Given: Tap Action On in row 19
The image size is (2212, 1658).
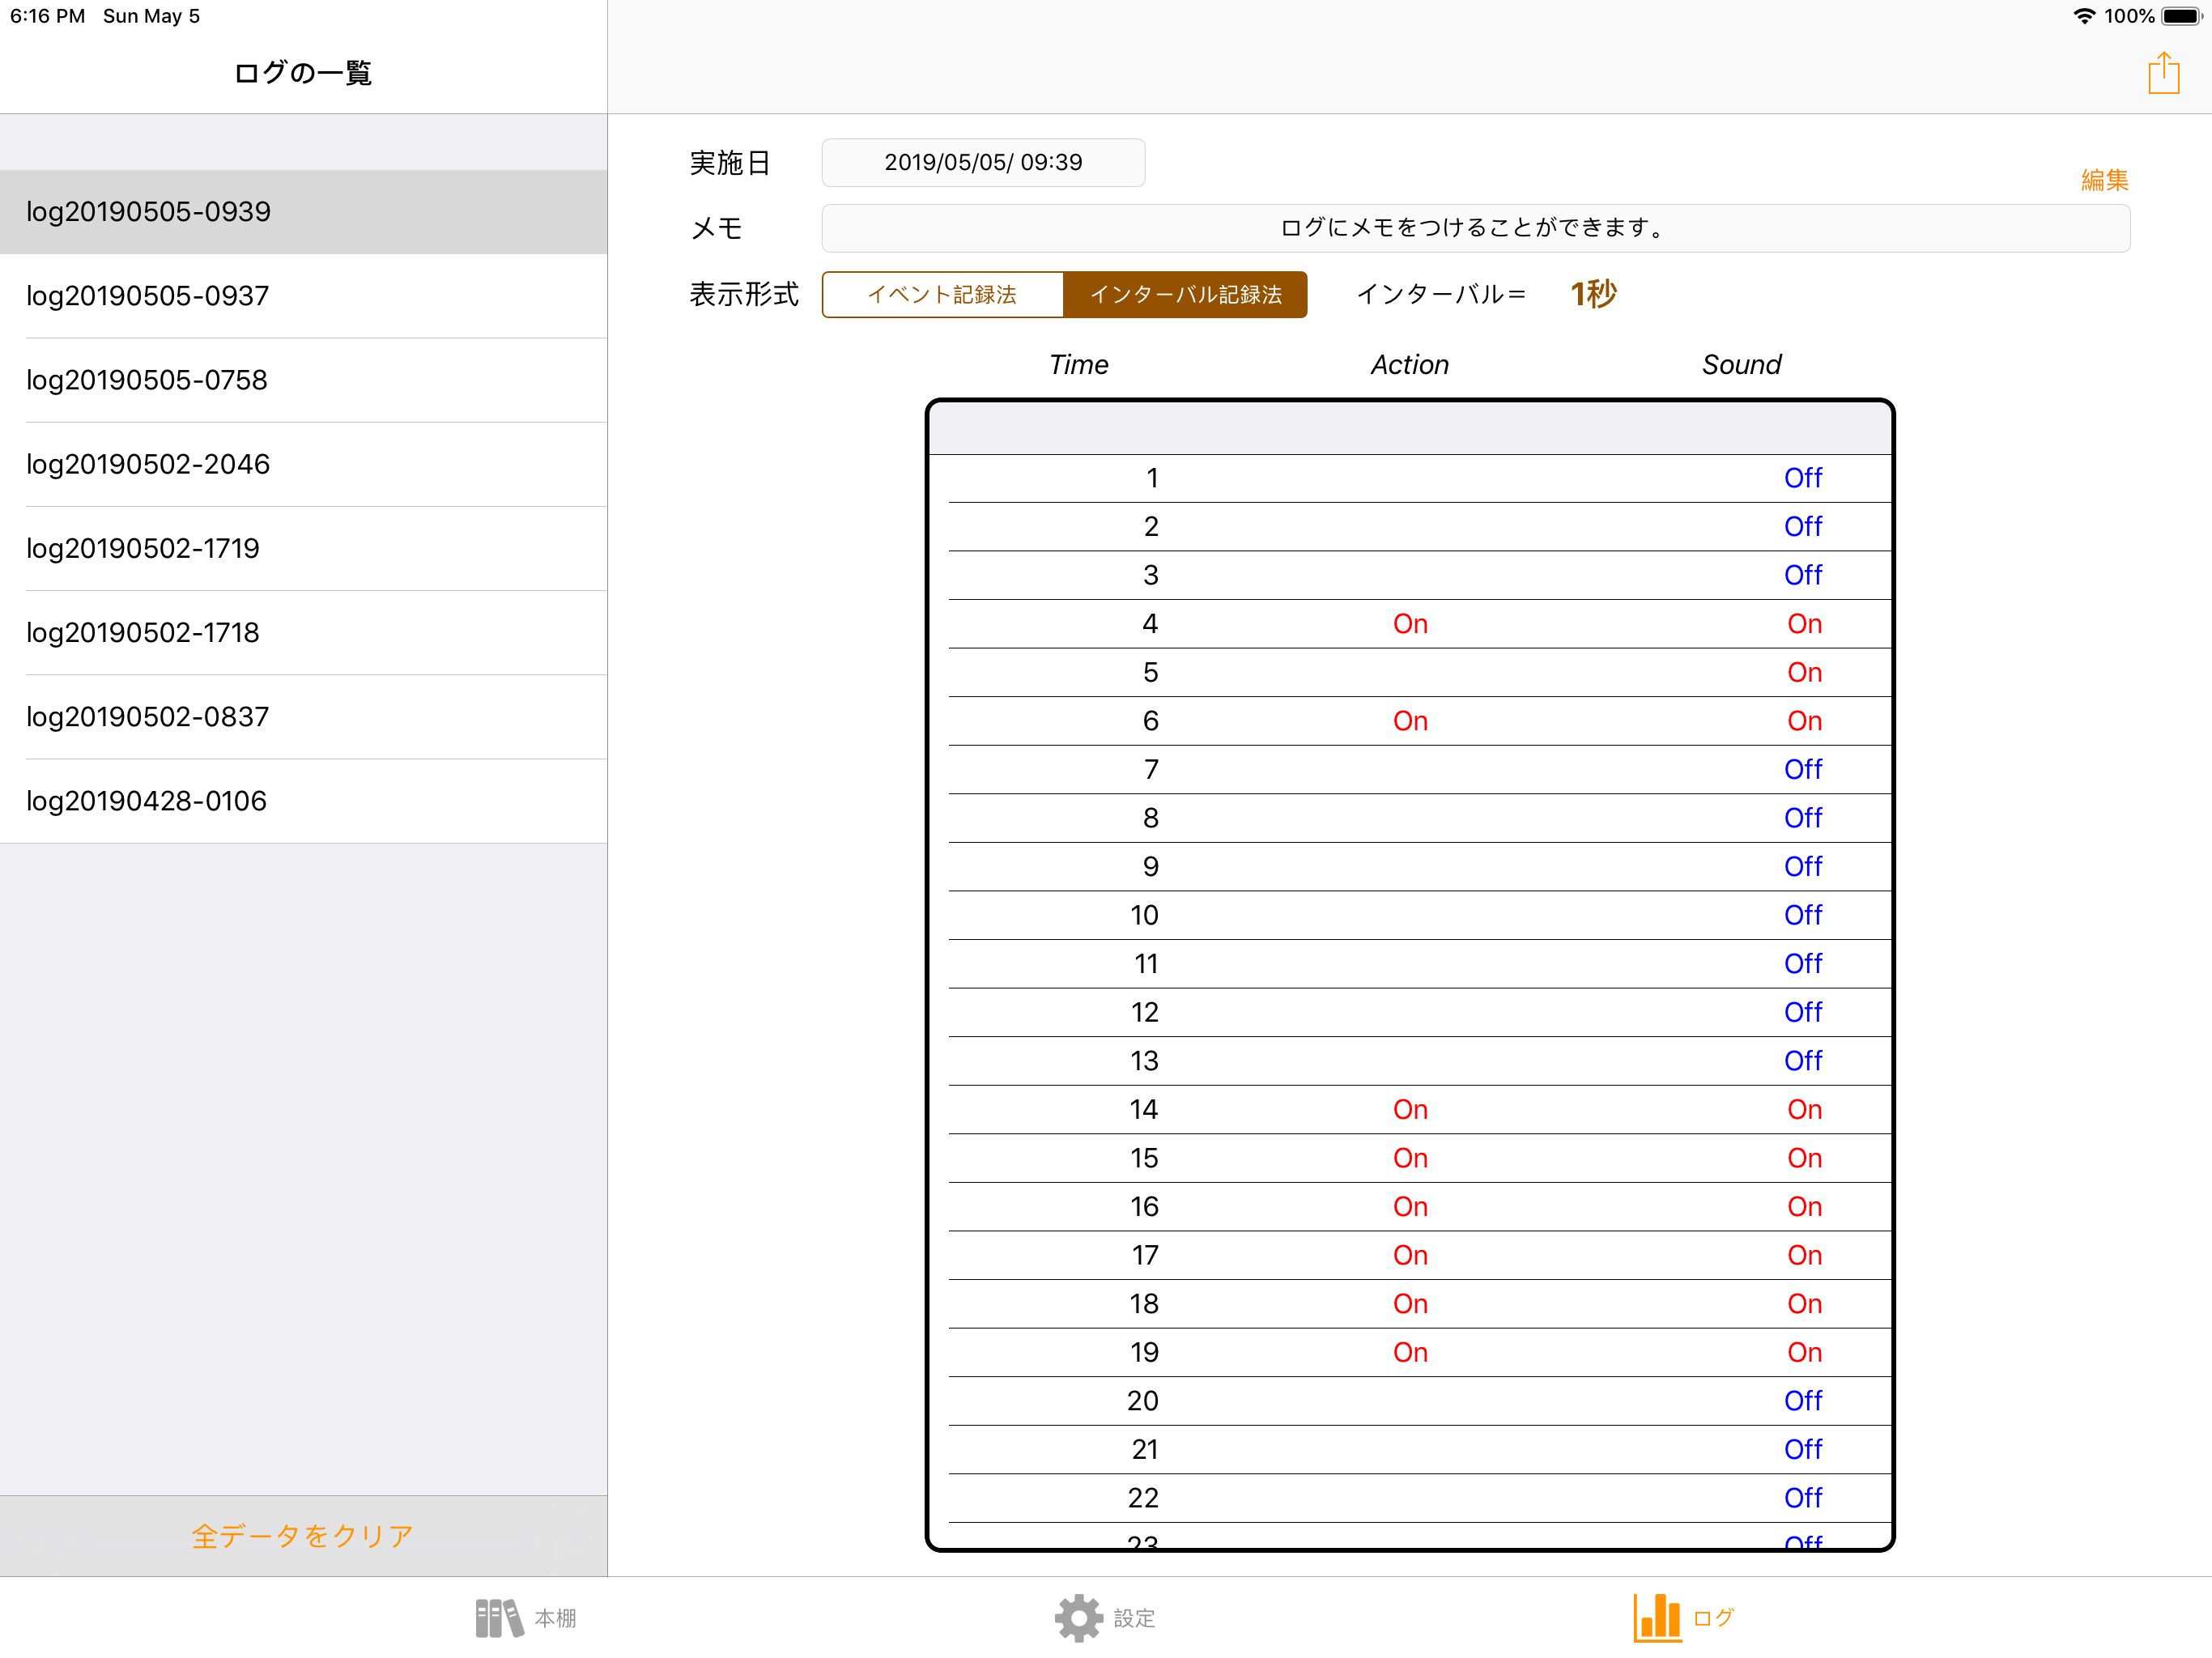Looking at the screenshot, I should 1410,1352.
